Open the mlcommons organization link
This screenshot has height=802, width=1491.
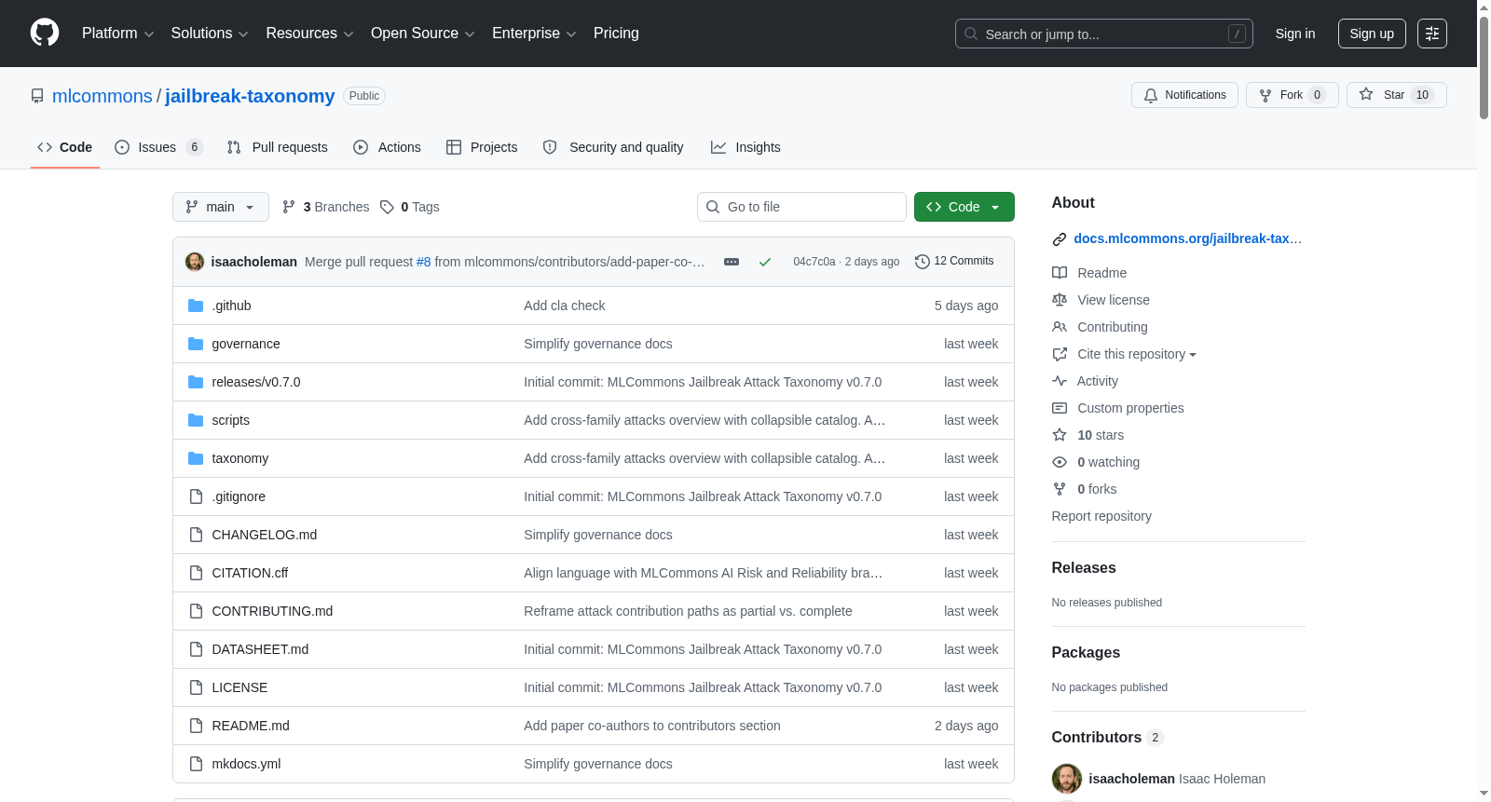pyautogui.click(x=103, y=96)
